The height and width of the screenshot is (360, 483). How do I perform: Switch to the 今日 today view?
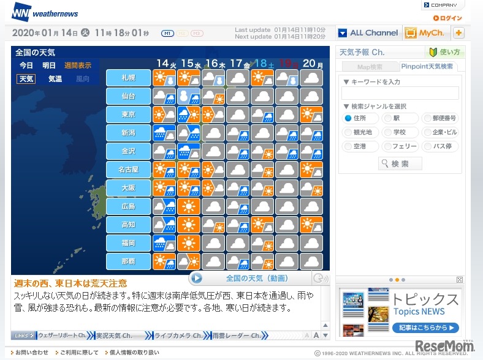(x=26, y=66)
